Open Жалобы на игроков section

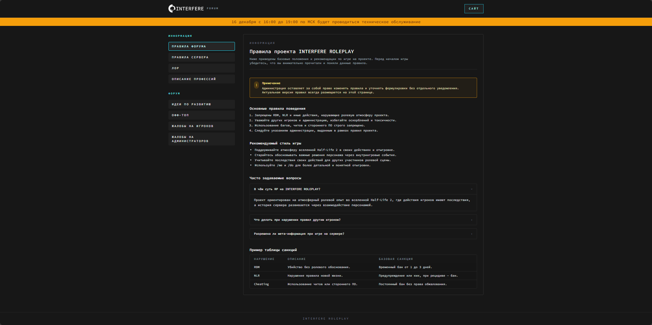tap(202, 126)
